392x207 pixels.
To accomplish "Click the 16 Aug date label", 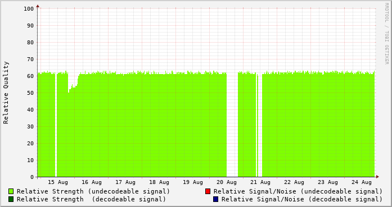I will (x=92, y=182).
